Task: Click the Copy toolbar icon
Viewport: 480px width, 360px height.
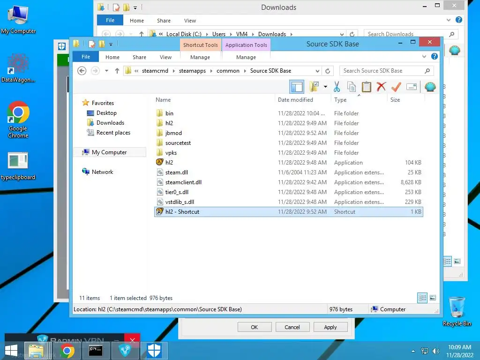Action: (352, 87)
